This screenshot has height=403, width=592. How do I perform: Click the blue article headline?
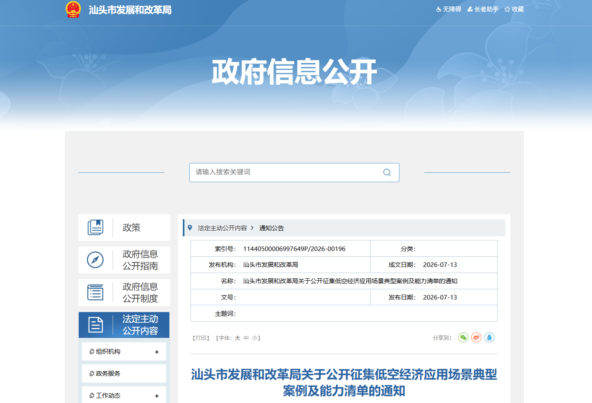344,383
